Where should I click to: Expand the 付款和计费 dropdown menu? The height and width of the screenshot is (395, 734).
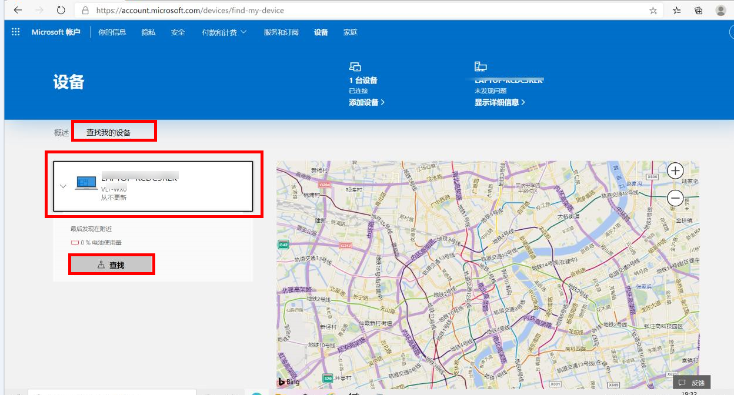pos(224,32)
